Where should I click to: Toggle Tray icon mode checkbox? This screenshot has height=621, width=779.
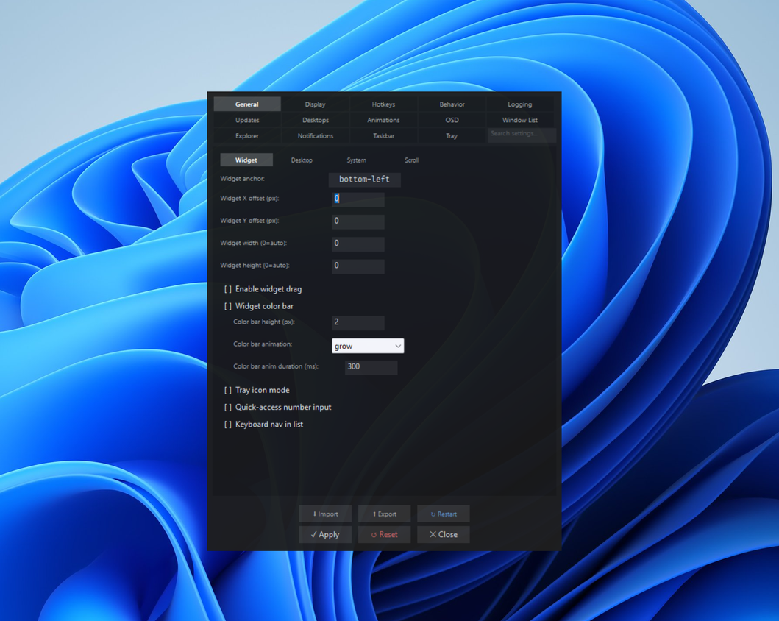257,391
